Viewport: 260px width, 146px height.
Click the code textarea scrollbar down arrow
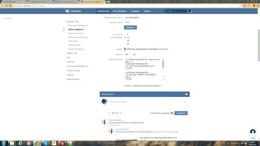(x=163, y=77)
